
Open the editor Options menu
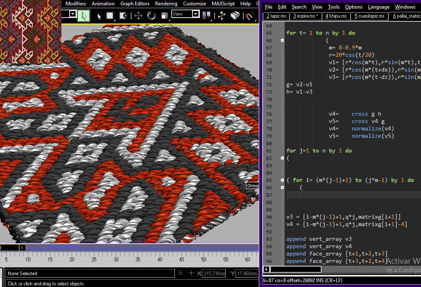coord(353,7)
